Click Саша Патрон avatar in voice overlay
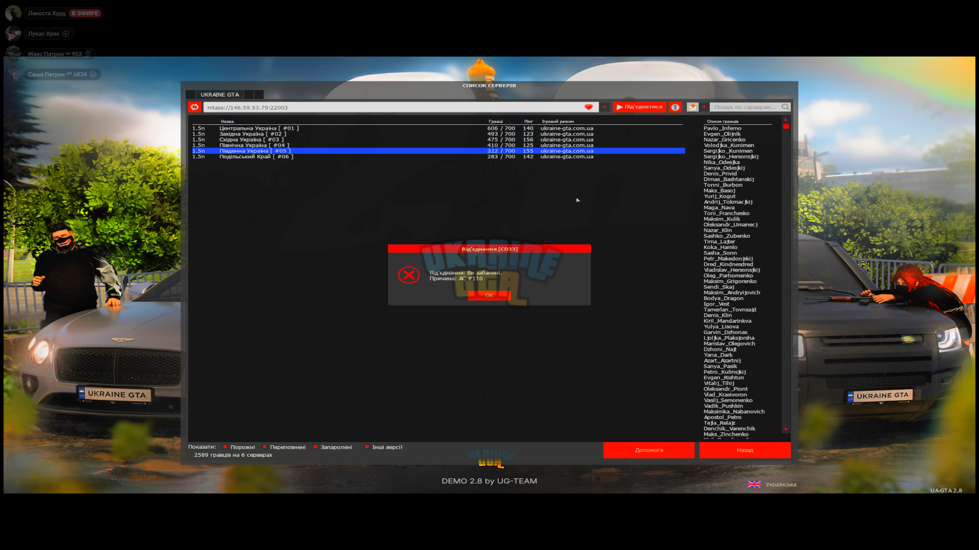The image size is (979, 550). click(13, 74)
